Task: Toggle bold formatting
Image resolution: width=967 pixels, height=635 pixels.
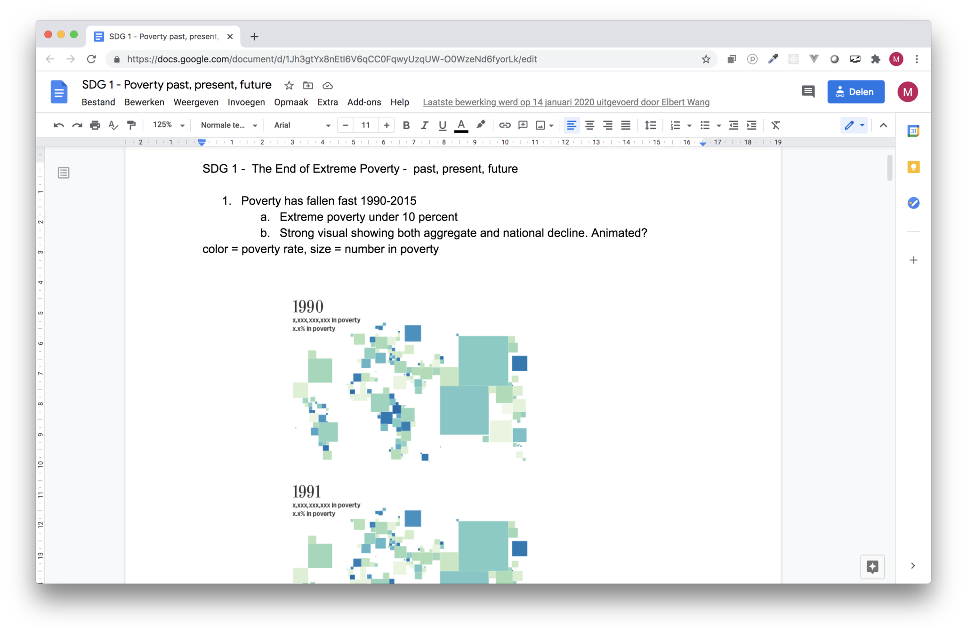Action: tap(406, 125)
